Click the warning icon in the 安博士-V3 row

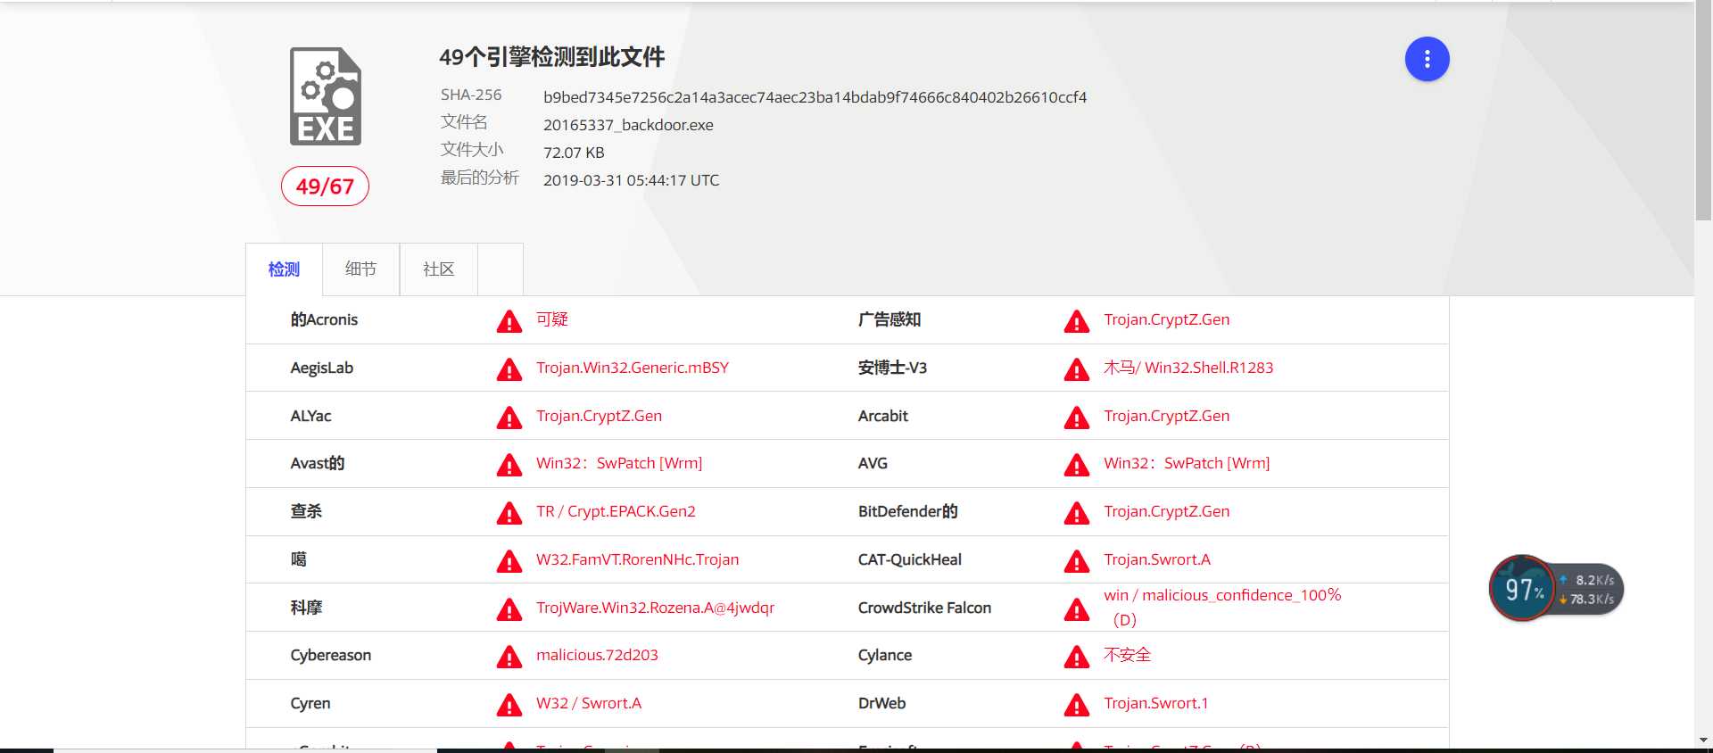[1077, 369]
